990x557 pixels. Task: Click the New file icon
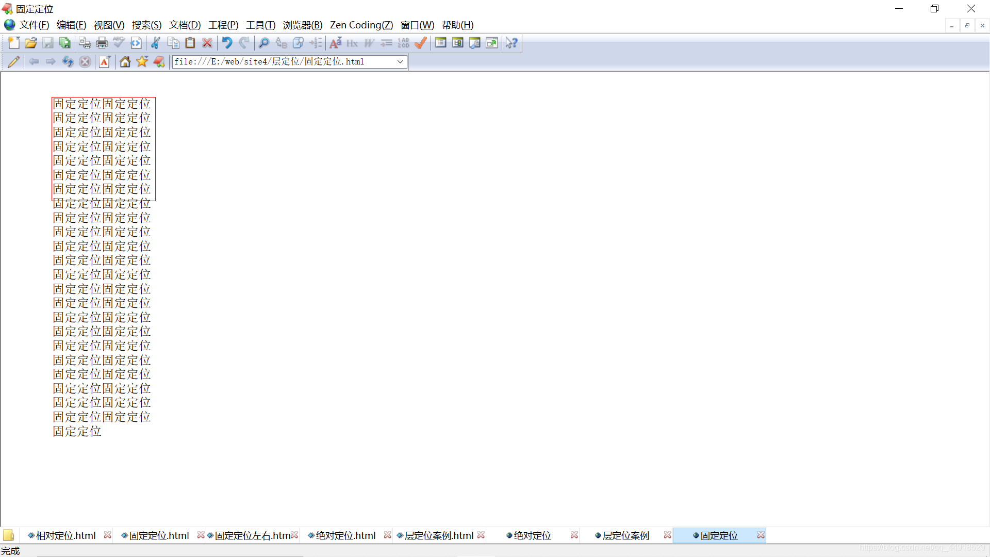click(14, 43)
